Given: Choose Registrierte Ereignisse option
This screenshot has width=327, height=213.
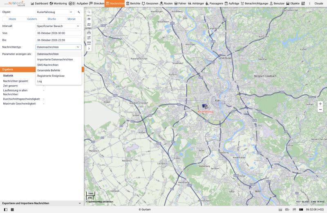Looking at the screenshot, I should pos(58,76).
